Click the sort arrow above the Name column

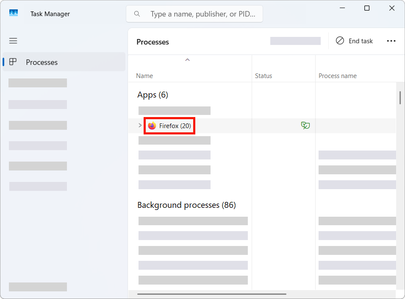[187, 60]
